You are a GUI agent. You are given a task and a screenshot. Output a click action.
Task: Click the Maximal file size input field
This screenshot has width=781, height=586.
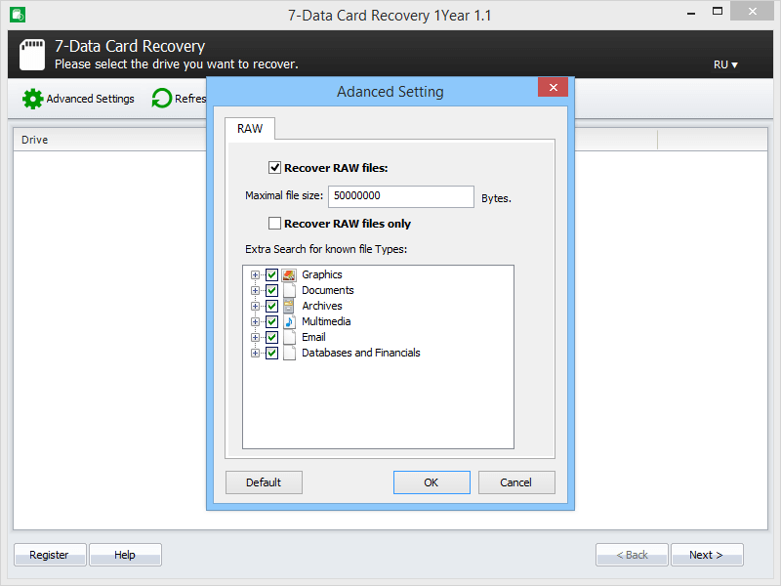pos(401,196)
